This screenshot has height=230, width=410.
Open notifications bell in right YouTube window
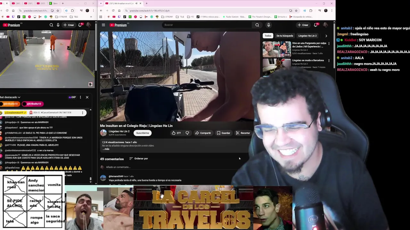coord(316,25)
